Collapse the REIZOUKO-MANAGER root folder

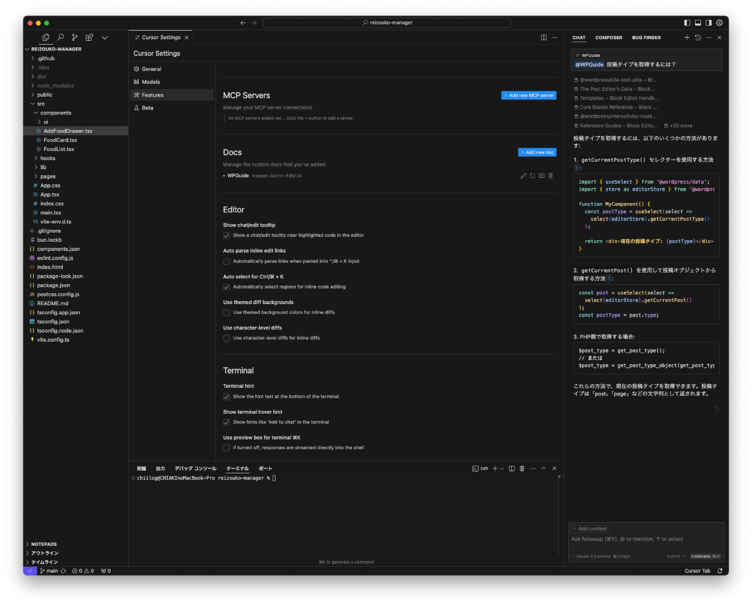[x=75, y=49]
